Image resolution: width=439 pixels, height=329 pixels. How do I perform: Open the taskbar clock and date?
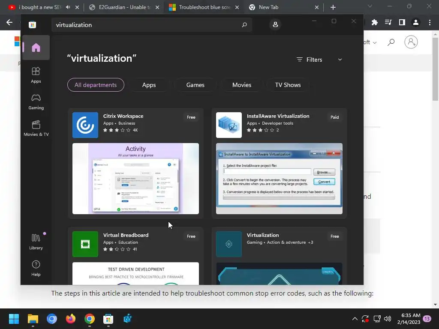[409, 319]
